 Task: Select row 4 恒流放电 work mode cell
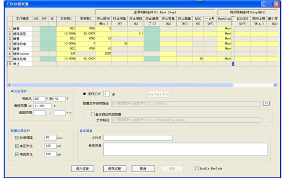(x=22, y=44)
